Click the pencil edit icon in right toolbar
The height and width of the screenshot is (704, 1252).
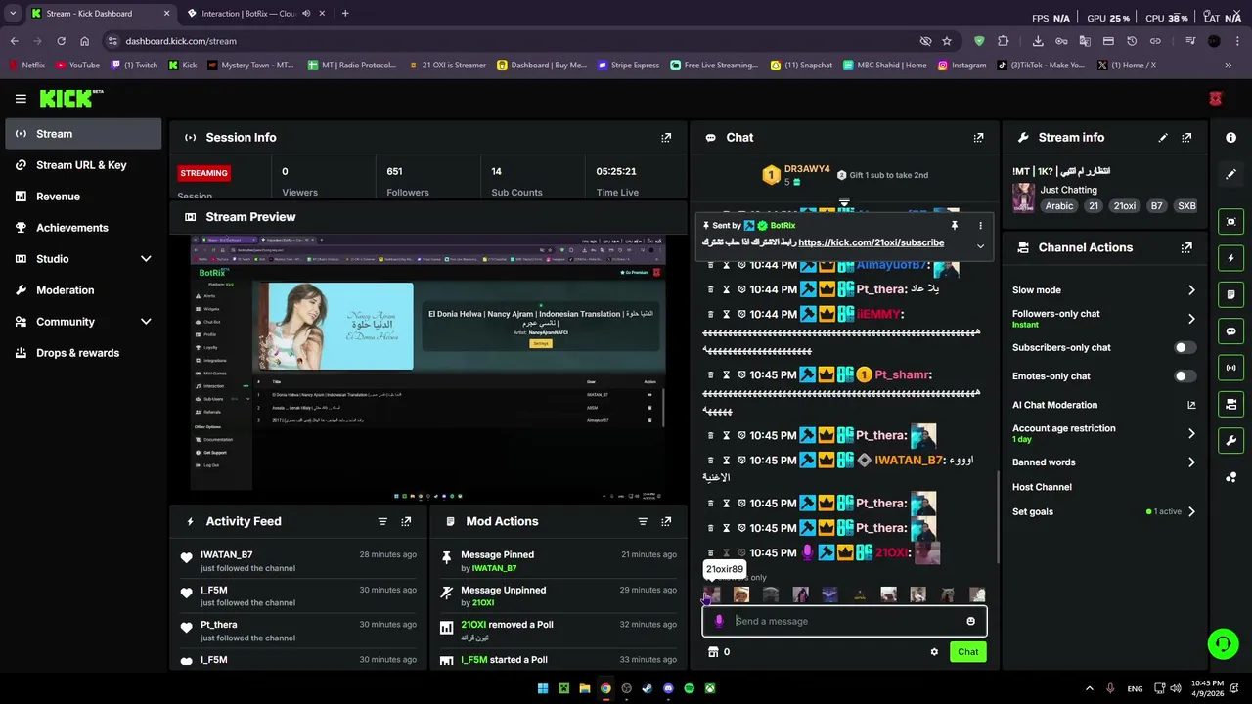point(1230,174)
